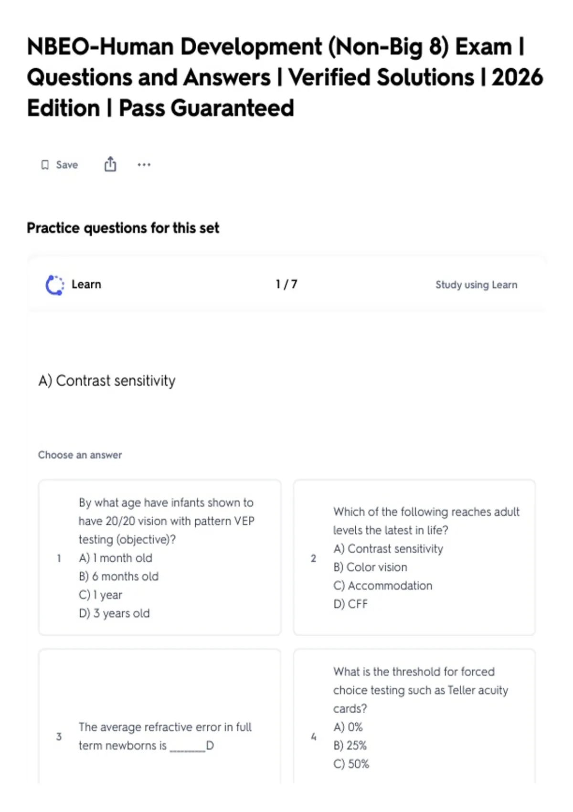The width and height of the screenshot is (573, 812).
Task: Click the bookmark Save icon
Action: [x=45, y=165]
